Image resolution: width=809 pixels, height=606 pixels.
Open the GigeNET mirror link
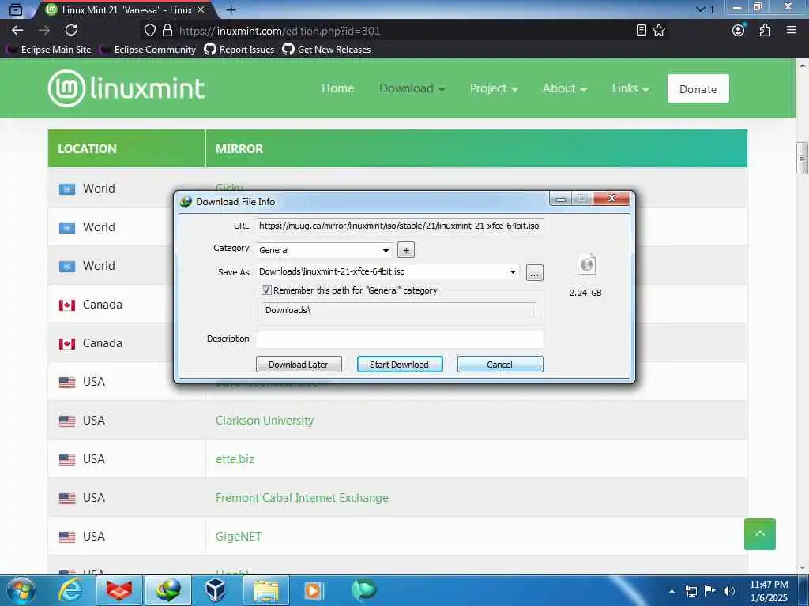pos(239,537)
